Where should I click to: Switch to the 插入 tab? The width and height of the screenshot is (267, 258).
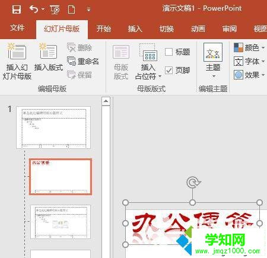tap(135, 29)
